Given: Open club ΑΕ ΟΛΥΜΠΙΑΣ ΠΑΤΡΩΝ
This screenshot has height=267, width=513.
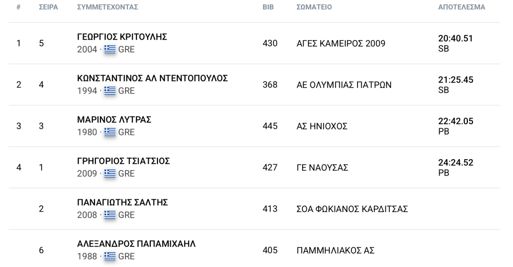Looking at the screenshot, I should [x=344, y=85].
